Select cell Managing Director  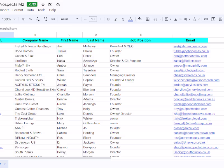[141, 75]
